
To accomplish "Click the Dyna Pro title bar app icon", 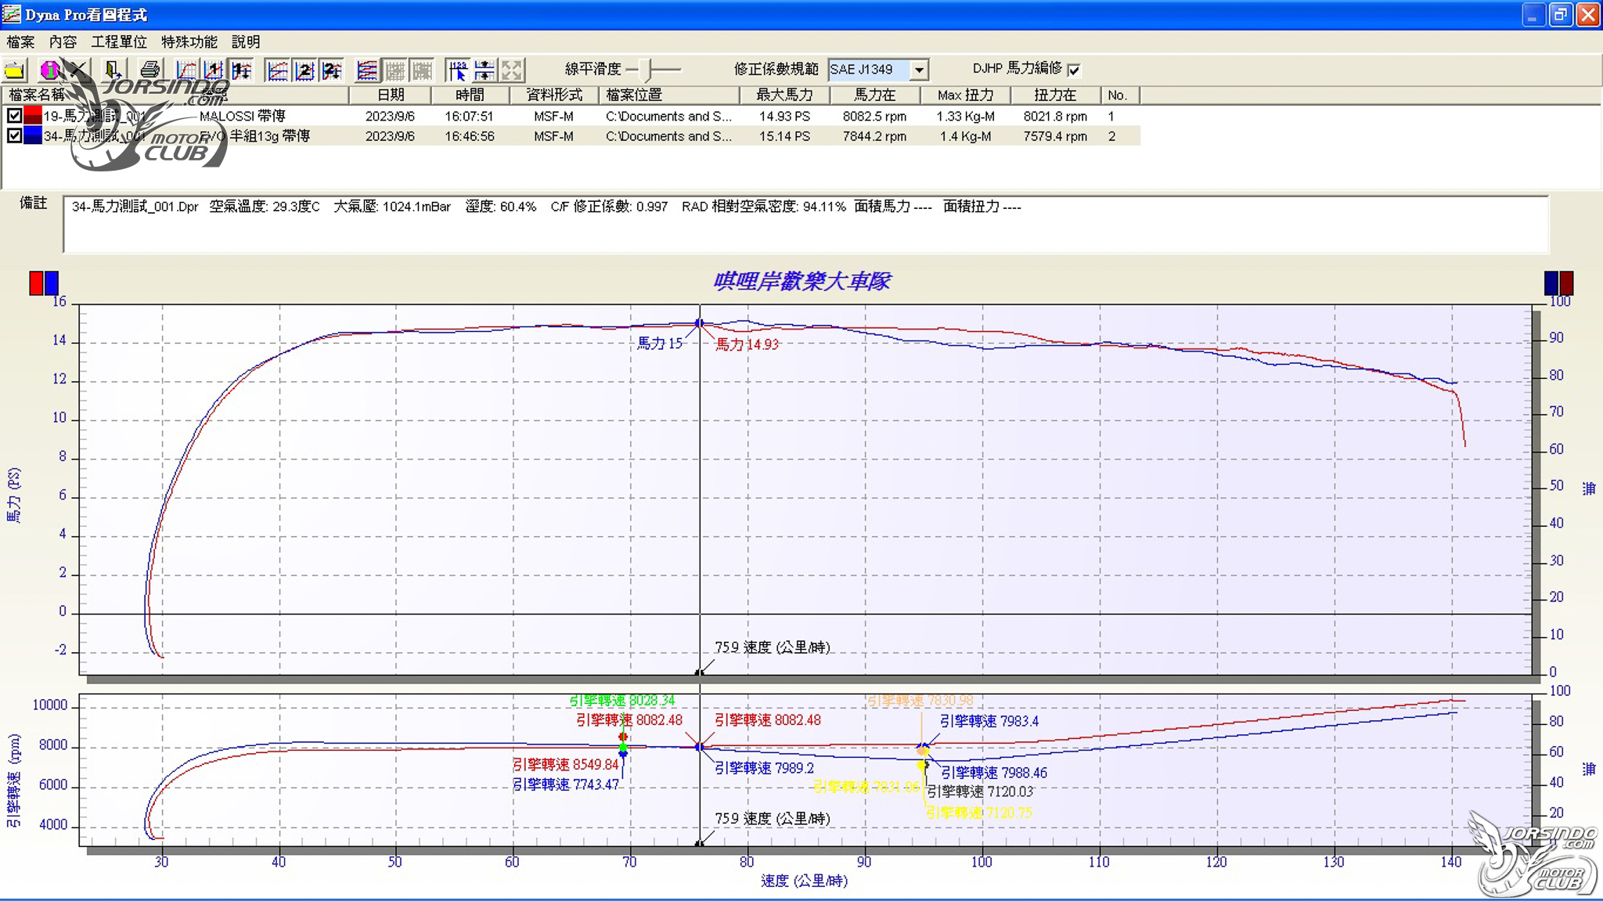I will coord(12,14).
